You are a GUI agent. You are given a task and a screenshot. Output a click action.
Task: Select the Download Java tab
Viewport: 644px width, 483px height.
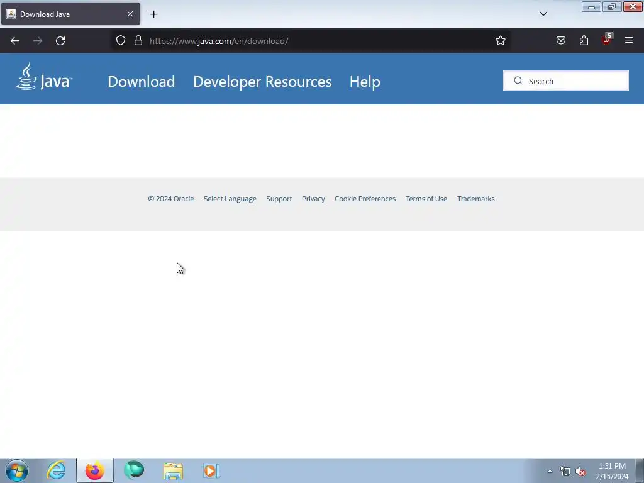coord(70,14)
